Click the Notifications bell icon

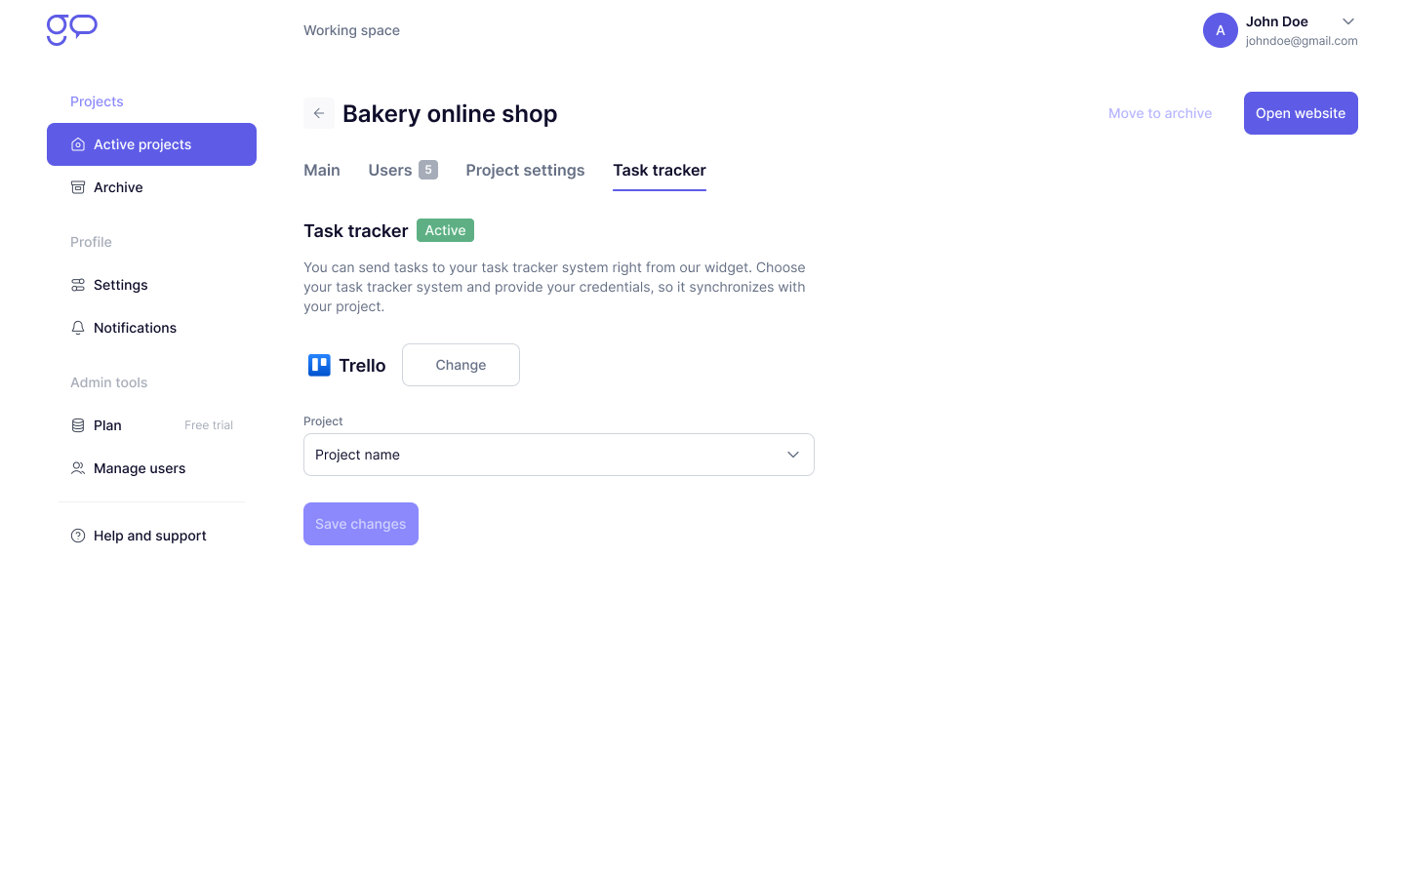point(78,328)
